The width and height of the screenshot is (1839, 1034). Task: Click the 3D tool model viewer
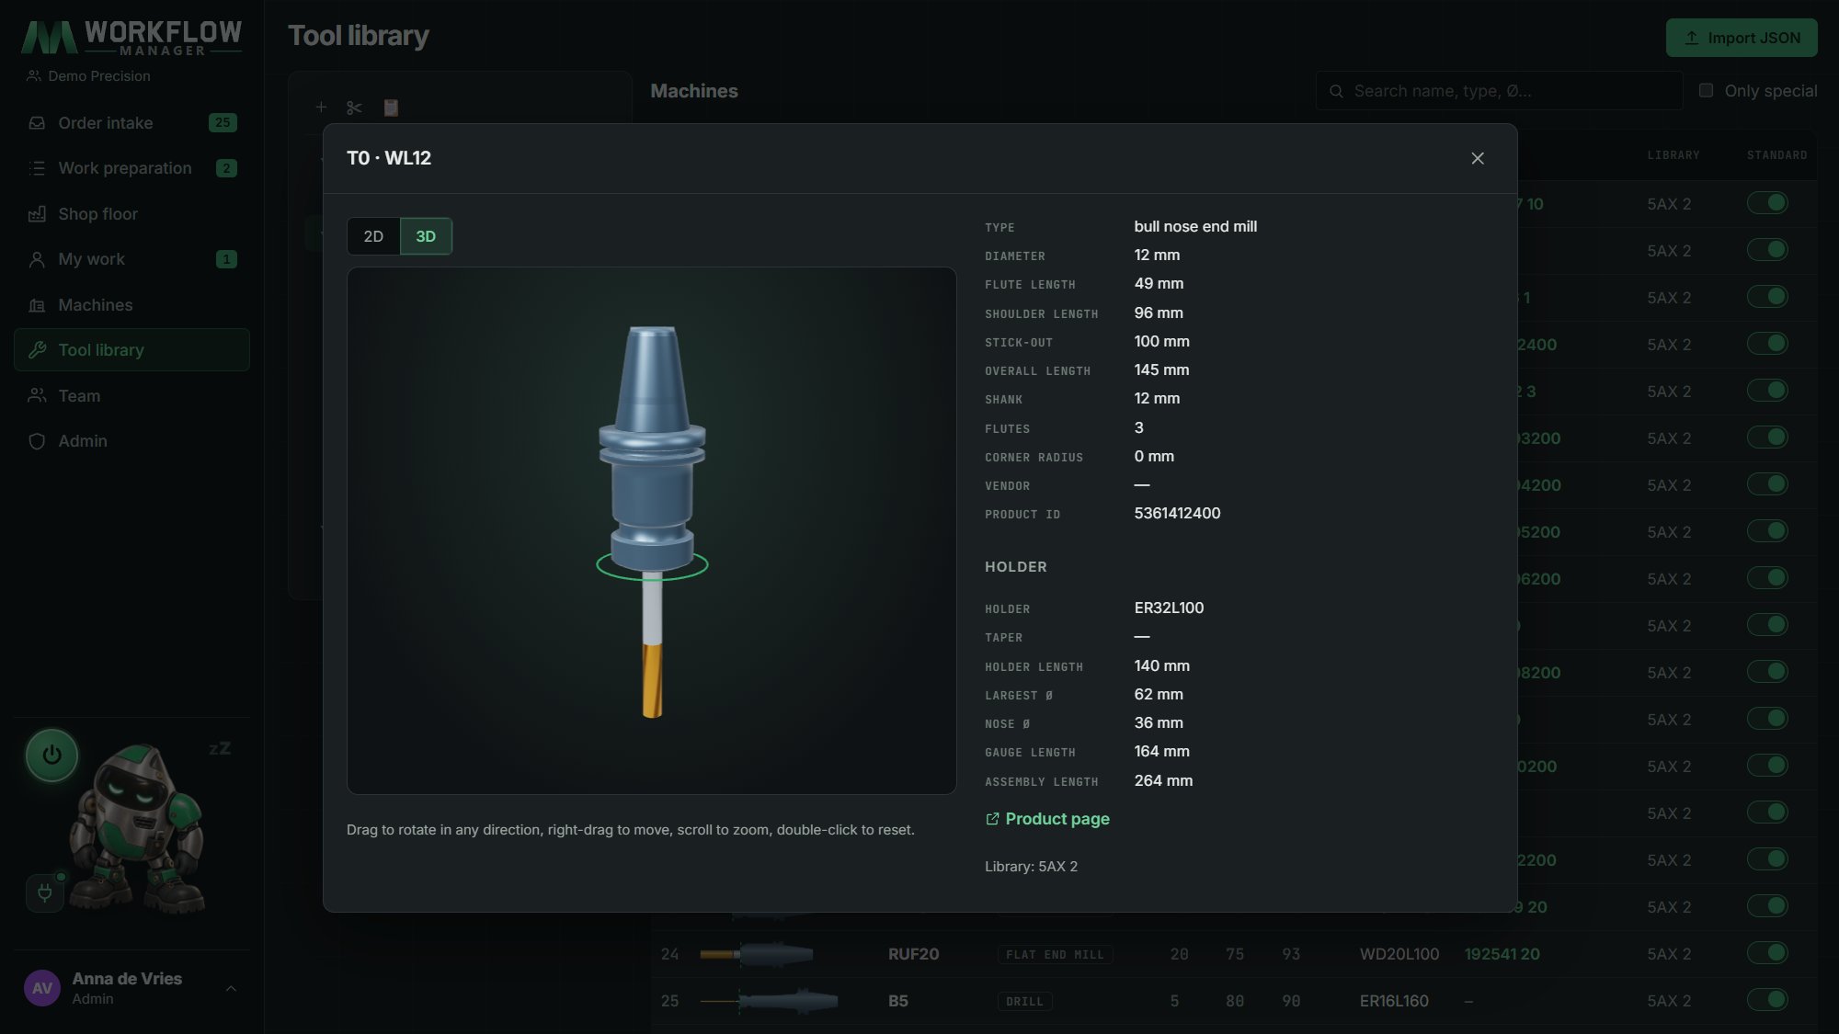pos(651,530)
